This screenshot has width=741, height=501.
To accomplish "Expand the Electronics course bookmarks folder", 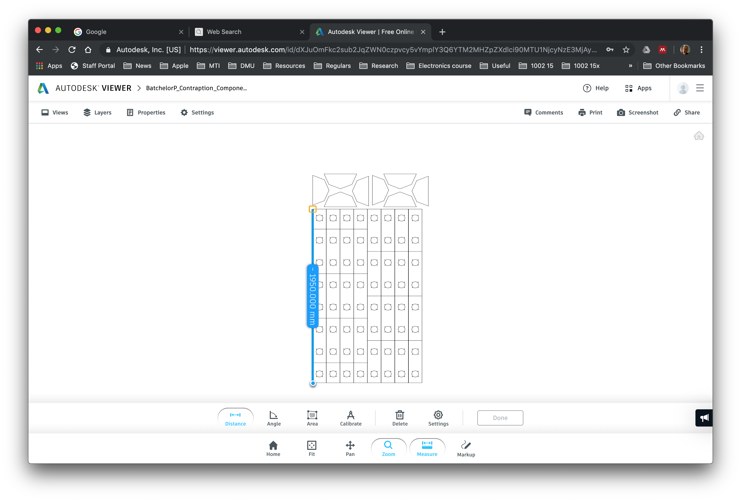I will [439, 66].
